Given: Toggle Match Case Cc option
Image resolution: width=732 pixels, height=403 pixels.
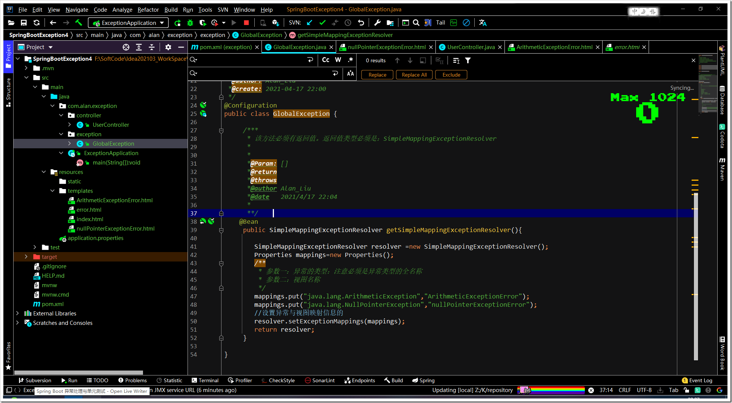Looking at the screenshot, I should click(326, 60).
